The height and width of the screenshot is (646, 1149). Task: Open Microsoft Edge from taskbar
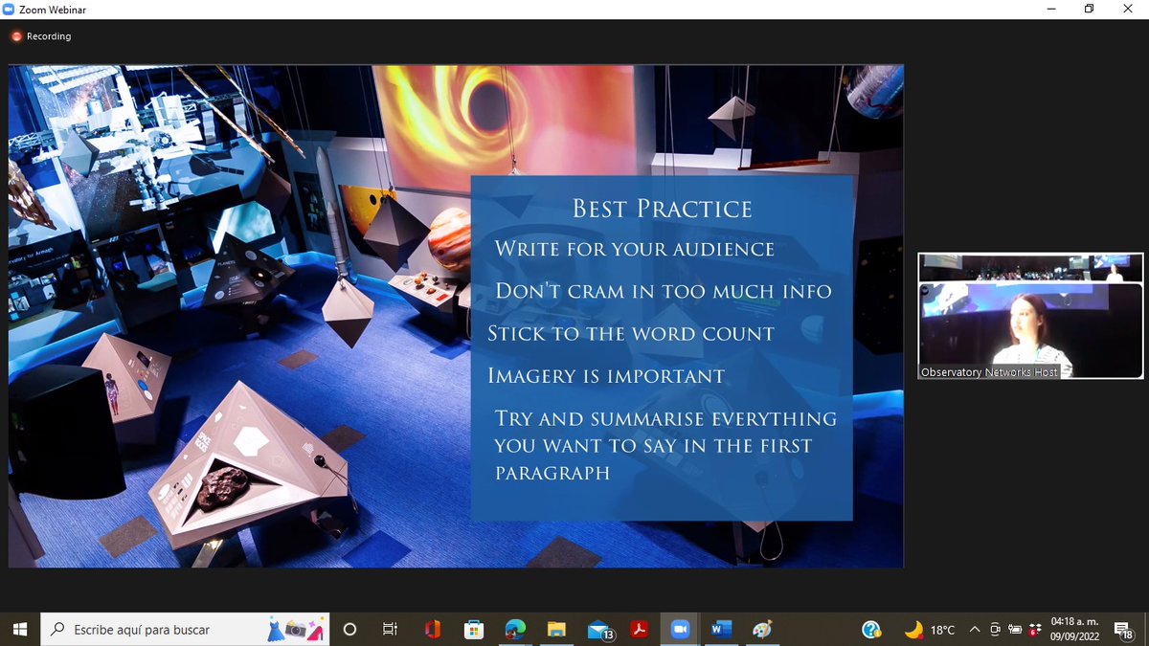[515, 630]
